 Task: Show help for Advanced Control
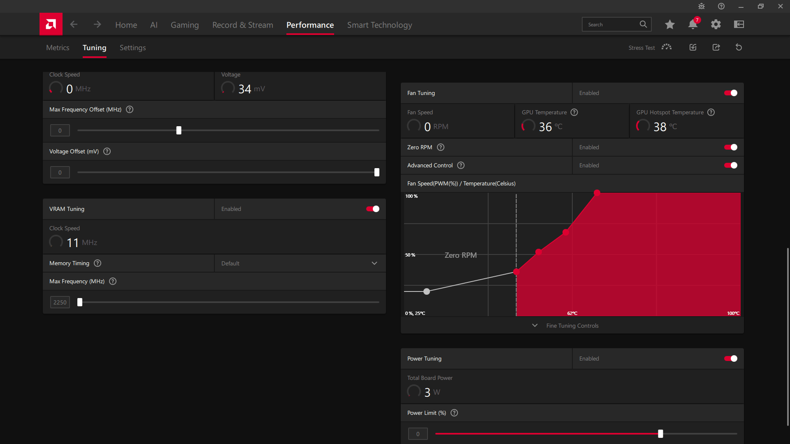tap(461, 165)
